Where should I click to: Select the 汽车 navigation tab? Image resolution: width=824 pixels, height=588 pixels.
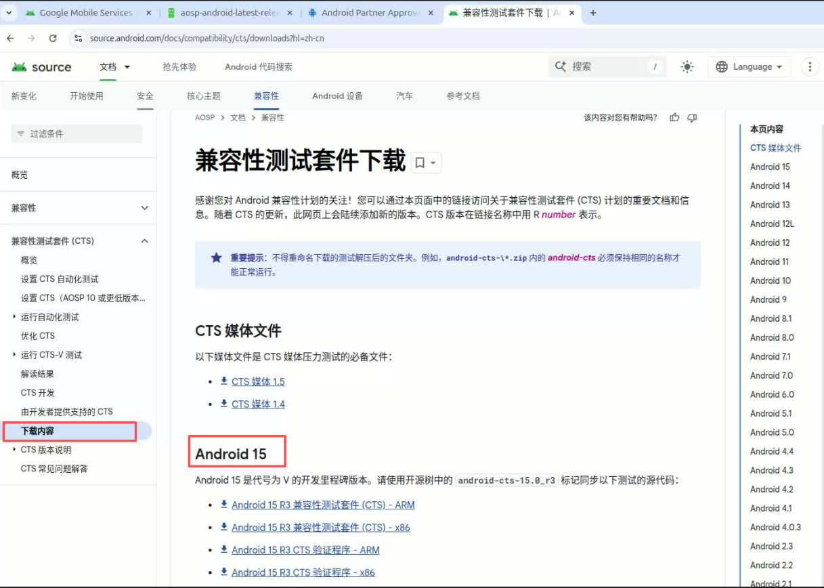pyautogui.click(x=404, y=96)
